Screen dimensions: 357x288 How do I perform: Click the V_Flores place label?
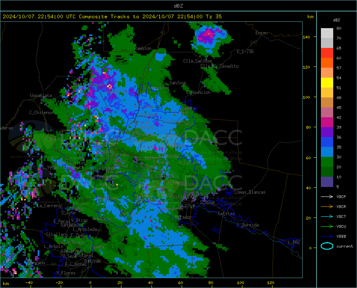click(x=66, y=273)
